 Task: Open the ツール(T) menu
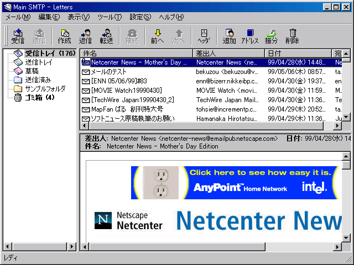tap(110, 17)
